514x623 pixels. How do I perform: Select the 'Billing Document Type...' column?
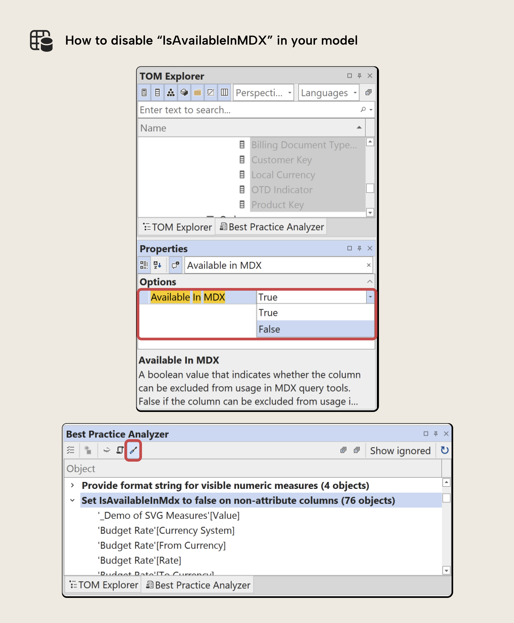pos(305,145)
